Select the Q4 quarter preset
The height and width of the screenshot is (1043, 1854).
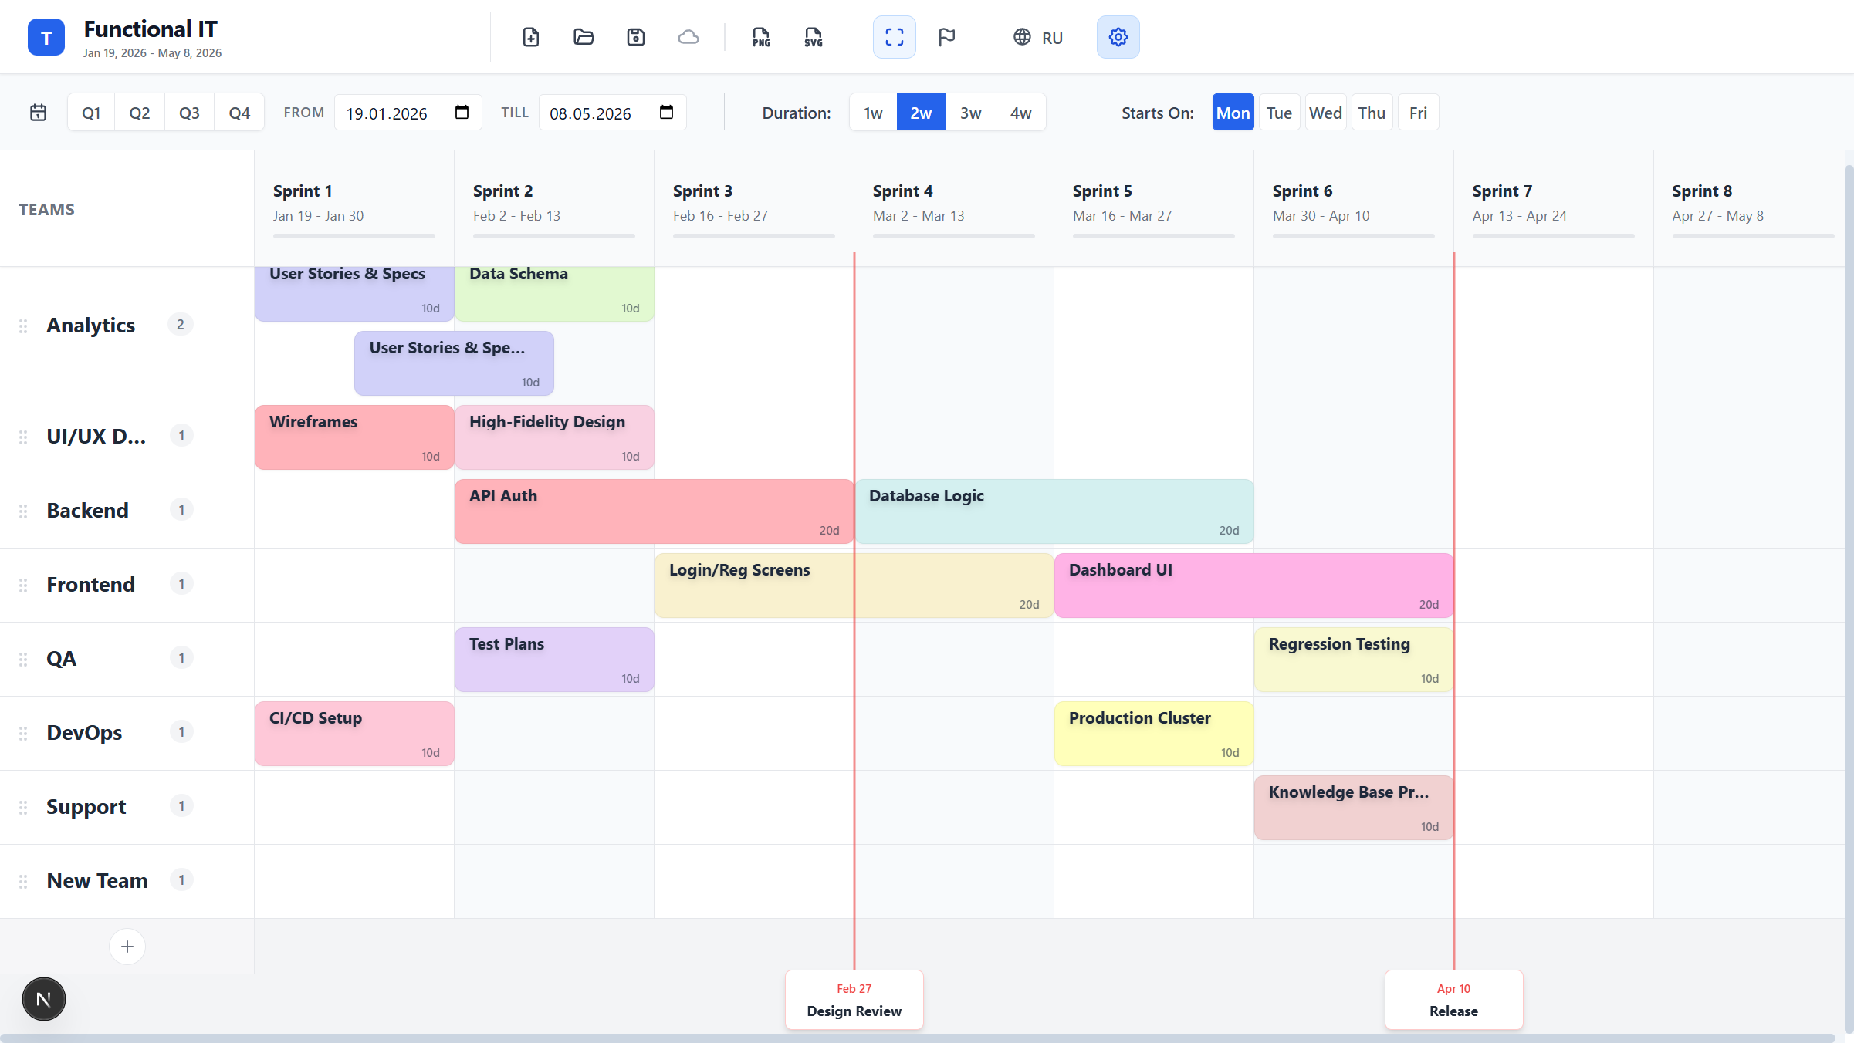pos(239,113)
